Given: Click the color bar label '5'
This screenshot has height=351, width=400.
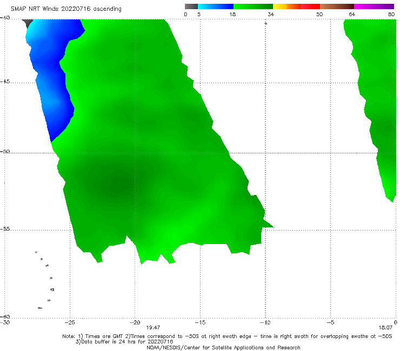Looking at the screenshot, I should 199,14.
